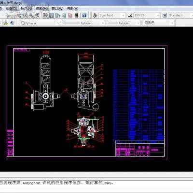Expand the ByLayer lineweight dropdown
Viewport: 193px width, 193px height.
tap(138, 23)
